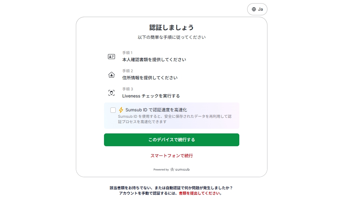Click the Sumsub logo icon in footer
349x201 pixels.
click(x=172, y=170)
